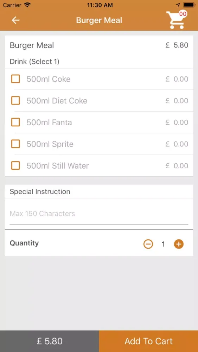Tap the location arrow status icon

178,5
